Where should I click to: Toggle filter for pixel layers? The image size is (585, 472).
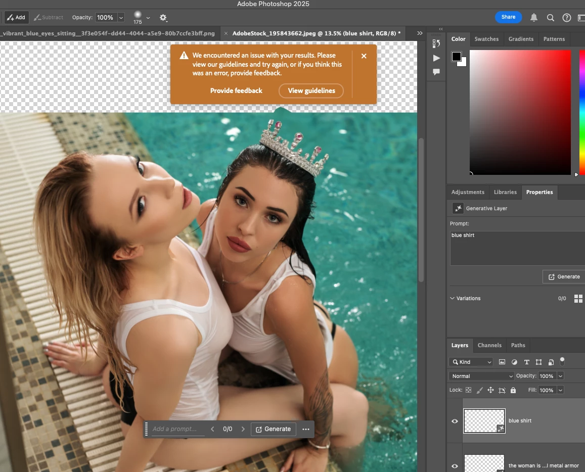(x=502, y=362)
